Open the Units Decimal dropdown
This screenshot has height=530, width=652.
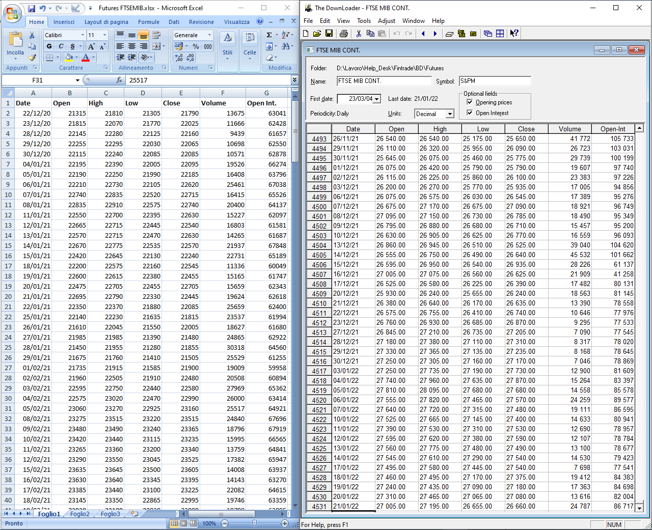coord(450,114)
